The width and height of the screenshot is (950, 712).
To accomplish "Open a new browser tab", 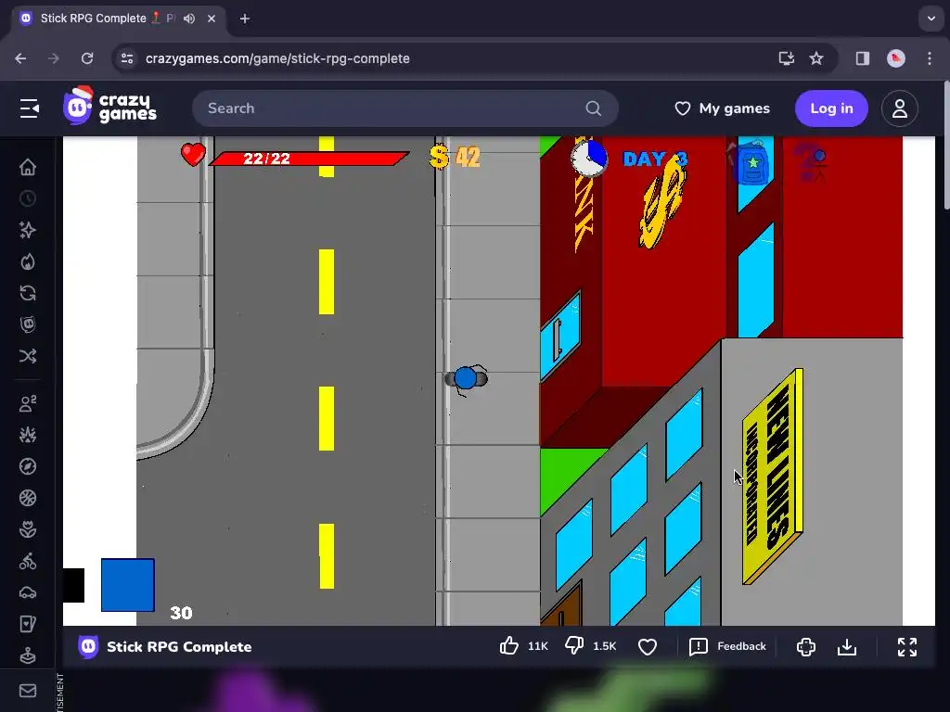I will point(245,19).
